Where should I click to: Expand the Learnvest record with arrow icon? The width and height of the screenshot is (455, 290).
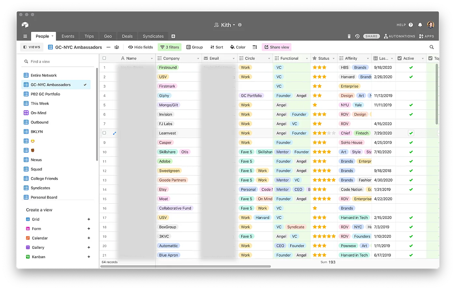(114, 133)
